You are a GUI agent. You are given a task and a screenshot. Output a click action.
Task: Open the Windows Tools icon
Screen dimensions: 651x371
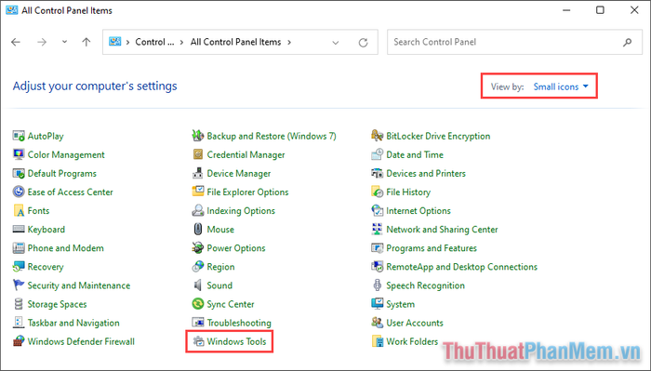pos(198,341)
